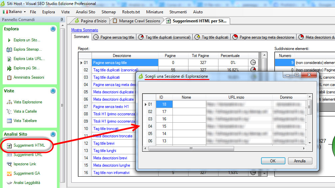Click the Vista Esplorazione tree icon
Image resolution: width=335 pixels, height=188 pixels.
click(x=9, y=102)
